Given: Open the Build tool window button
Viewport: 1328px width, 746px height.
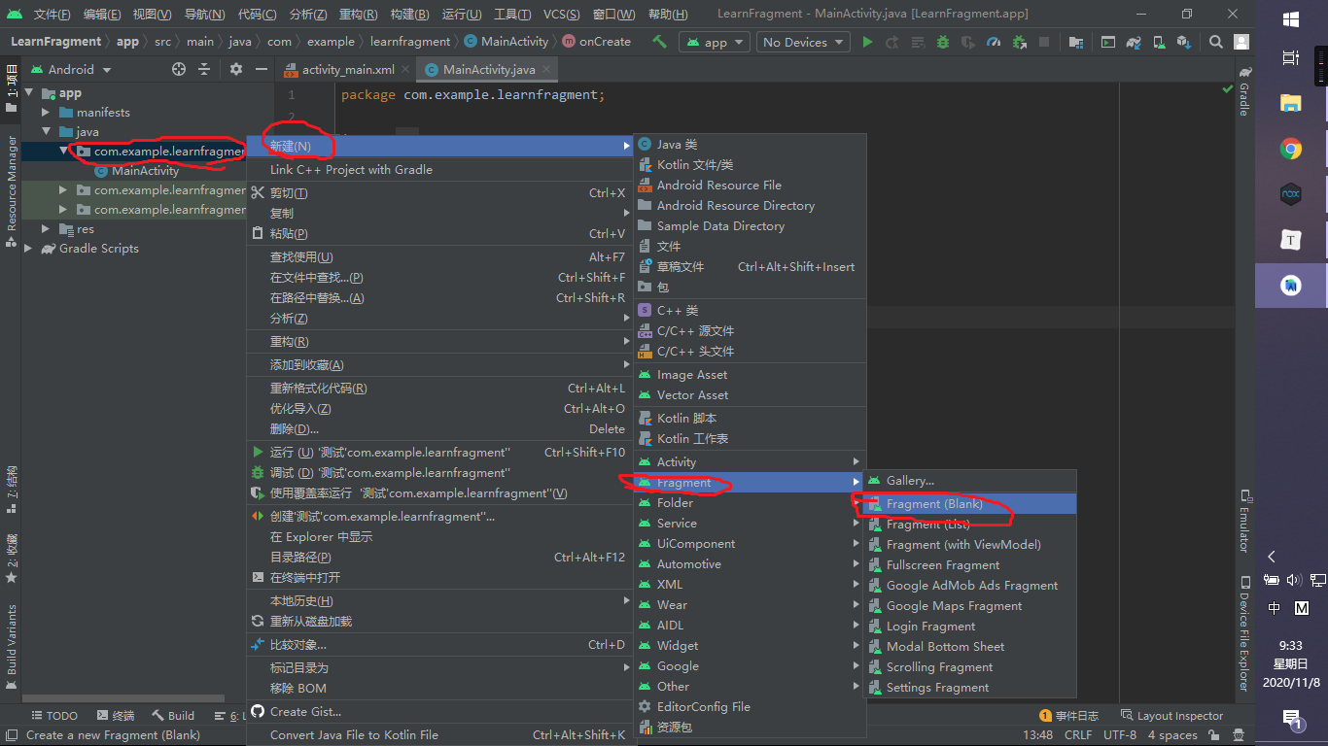Looking at the screenshot, I should click(x=174, y=716).
